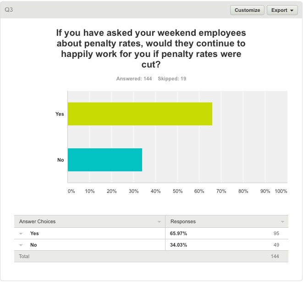Click the Total row label

24,256
